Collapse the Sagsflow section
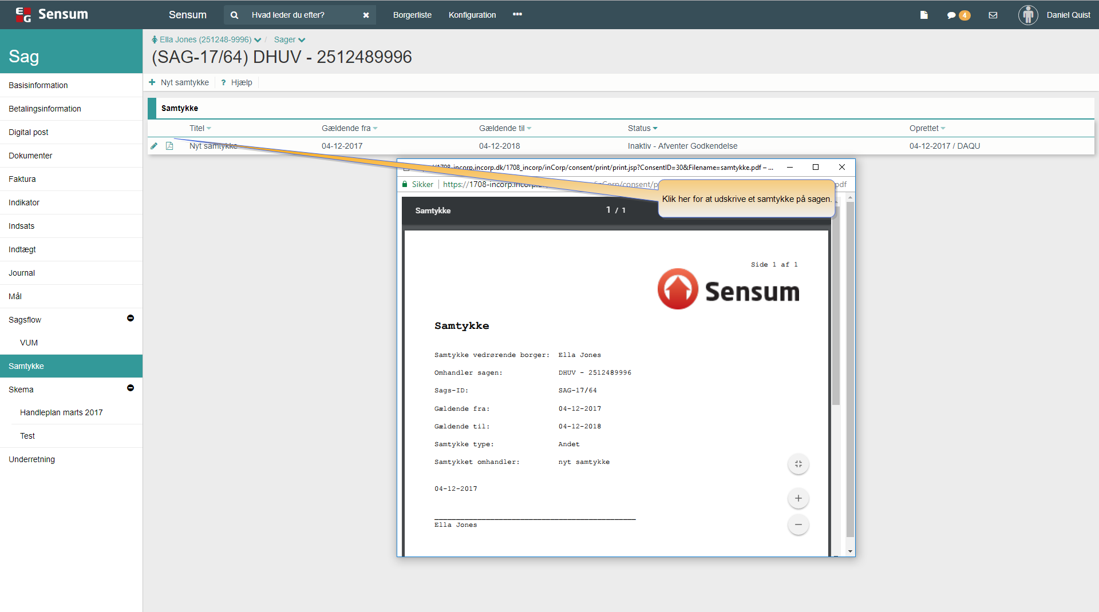Viewport: 1099px width, 612px height. click(x=131, y=318)
